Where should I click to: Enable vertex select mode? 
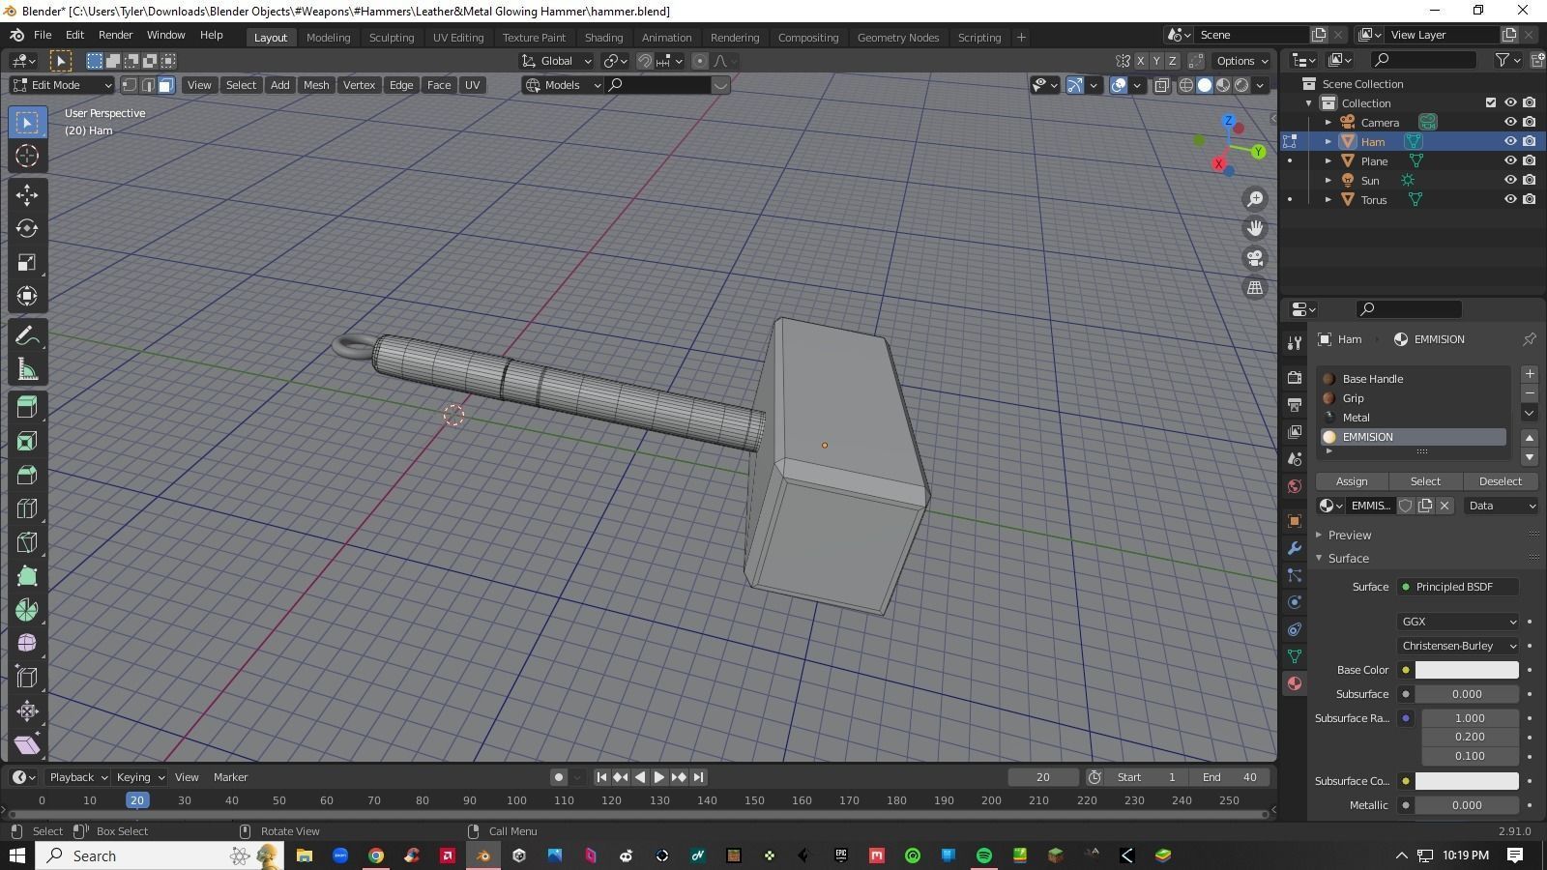[x=131, y=85]
